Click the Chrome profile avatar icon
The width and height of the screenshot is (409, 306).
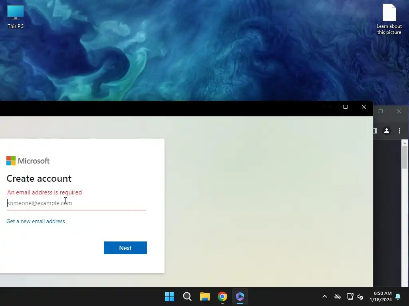tap(387, 131)
